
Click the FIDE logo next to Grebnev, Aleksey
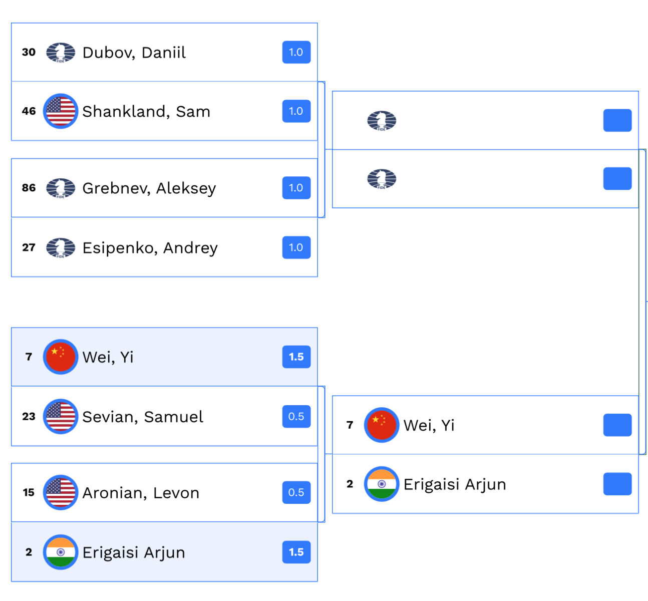pyautogui.click(x=61, y=188)
